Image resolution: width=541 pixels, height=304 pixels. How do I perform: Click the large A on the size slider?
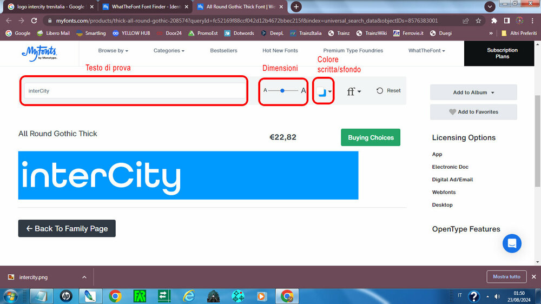(303, 90)
